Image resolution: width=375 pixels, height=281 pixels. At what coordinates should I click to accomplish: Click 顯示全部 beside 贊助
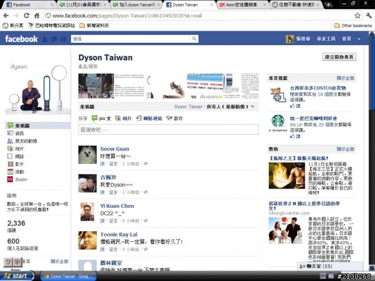[345, 149]
